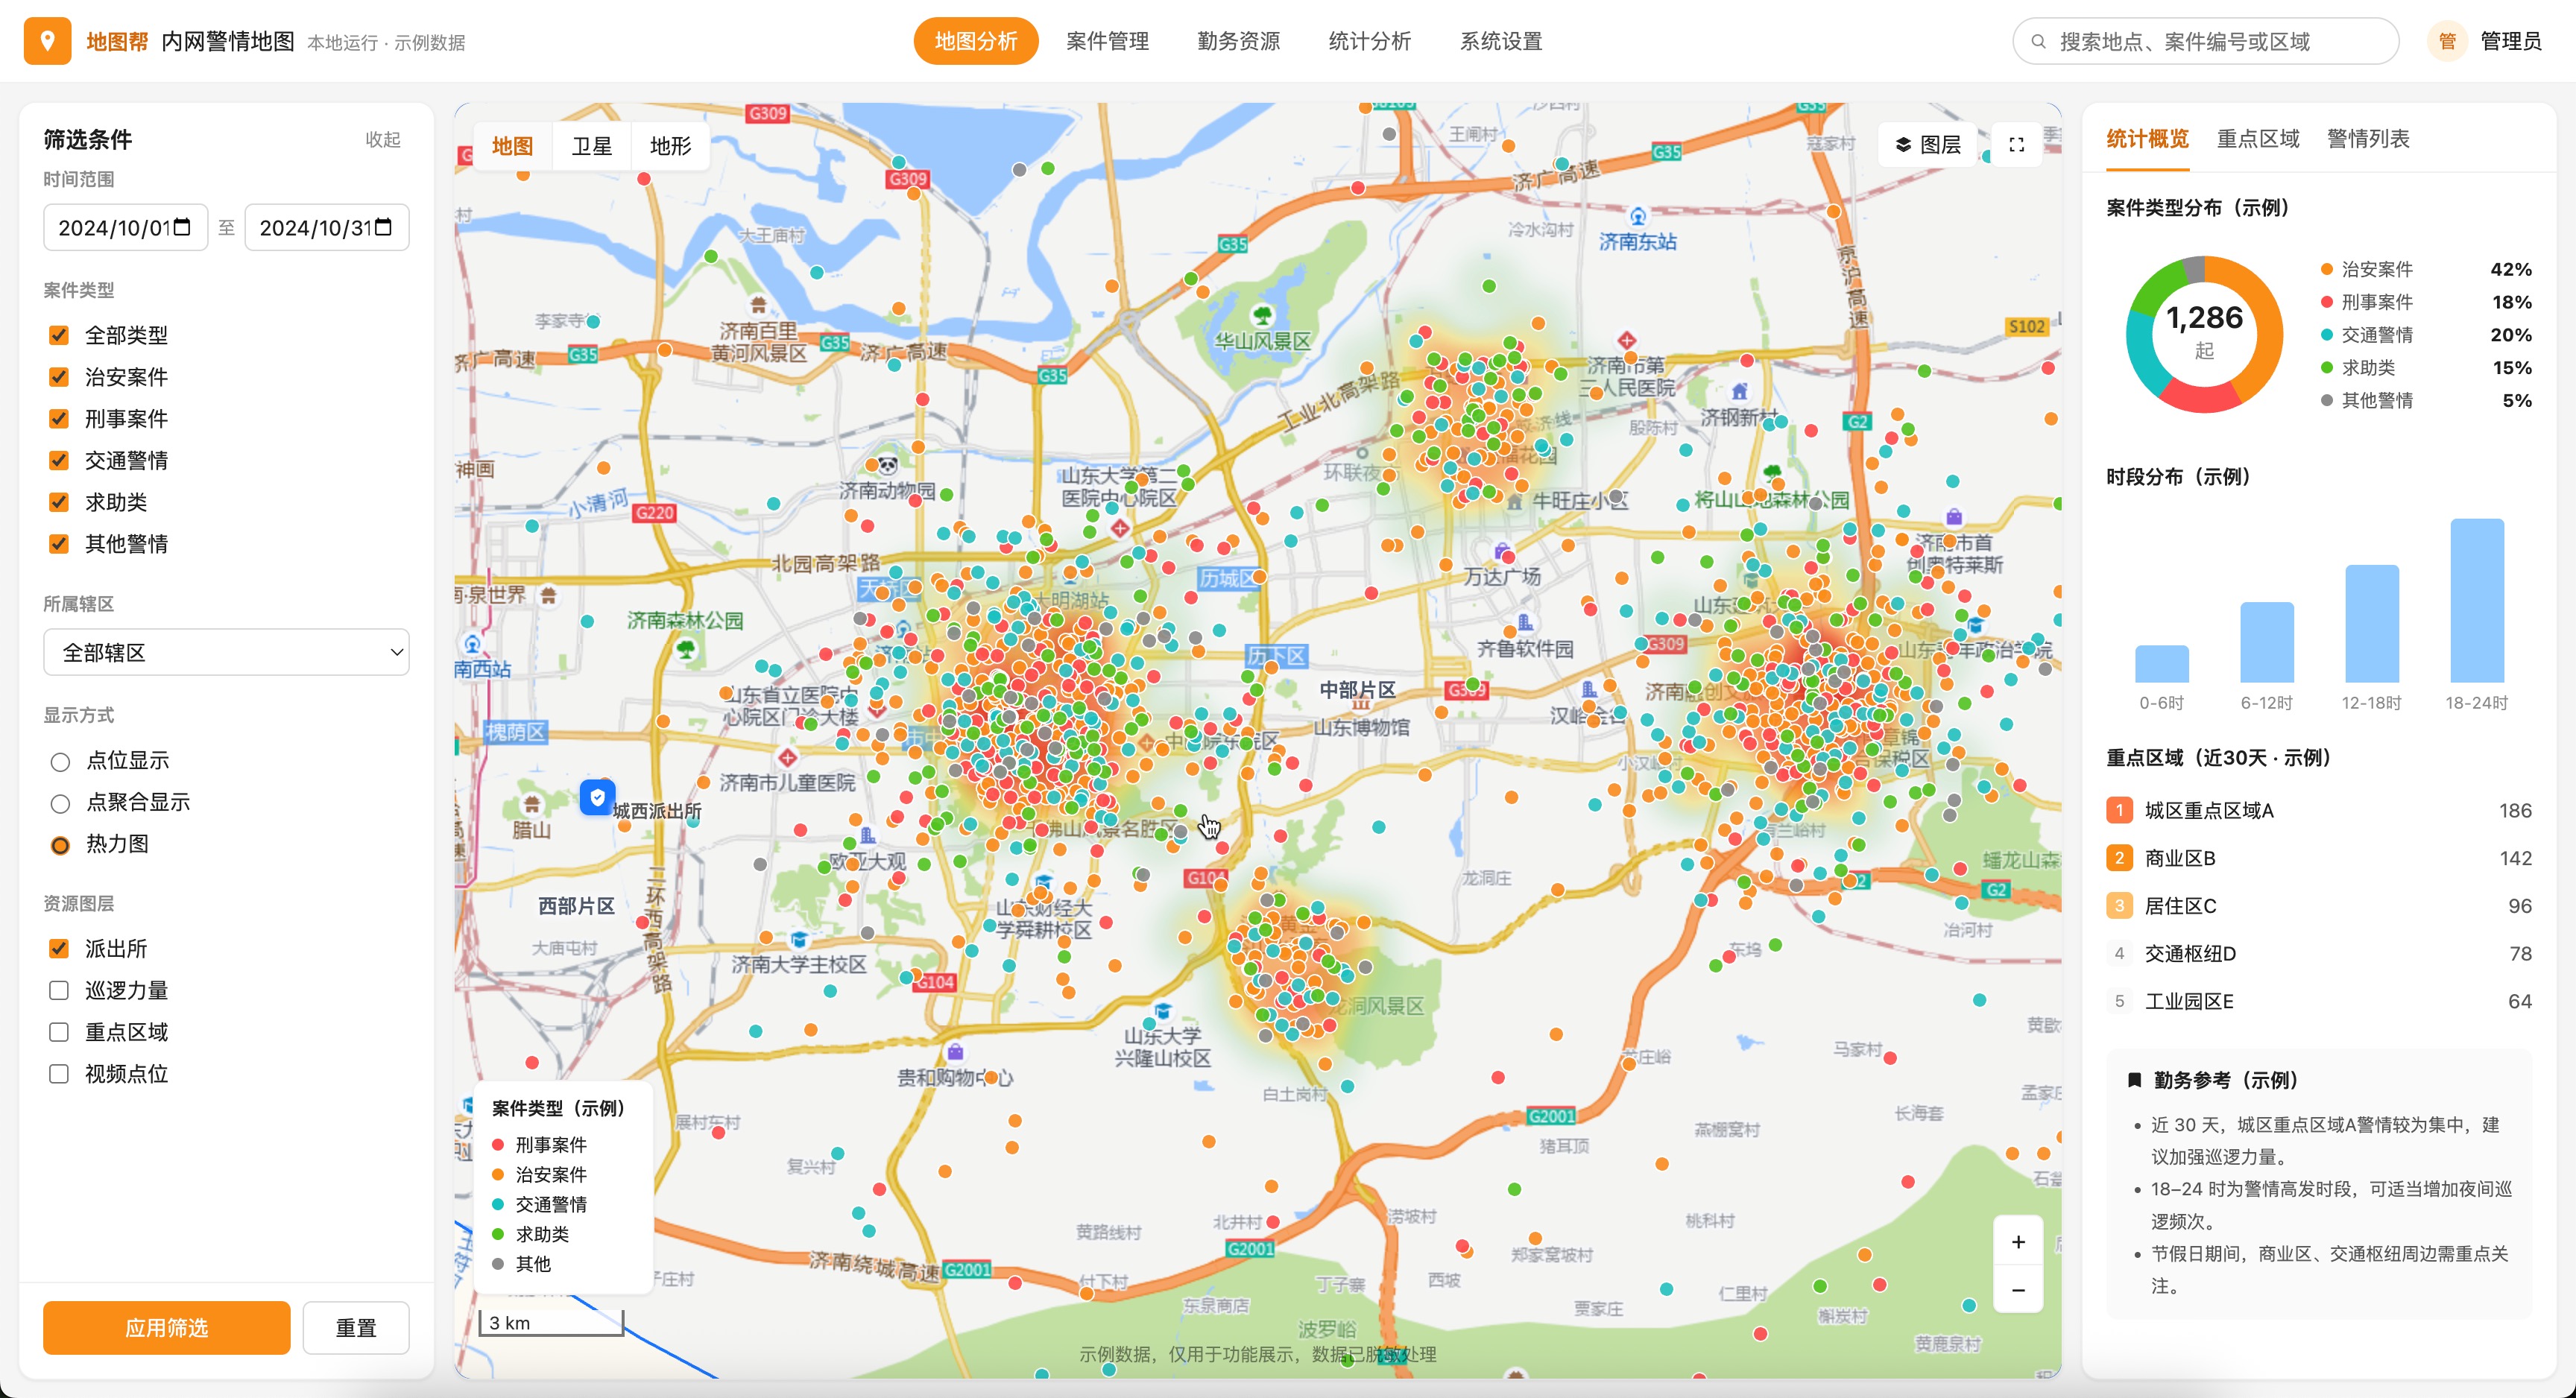
Task: Click the bookmark icon beside 勤务参考
Action: coord(2134,1080)
